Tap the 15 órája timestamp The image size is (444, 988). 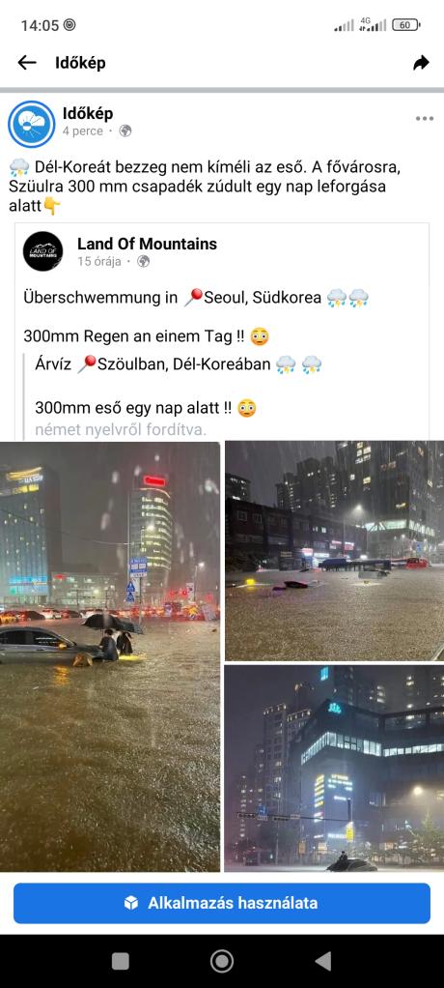(99, 261)
